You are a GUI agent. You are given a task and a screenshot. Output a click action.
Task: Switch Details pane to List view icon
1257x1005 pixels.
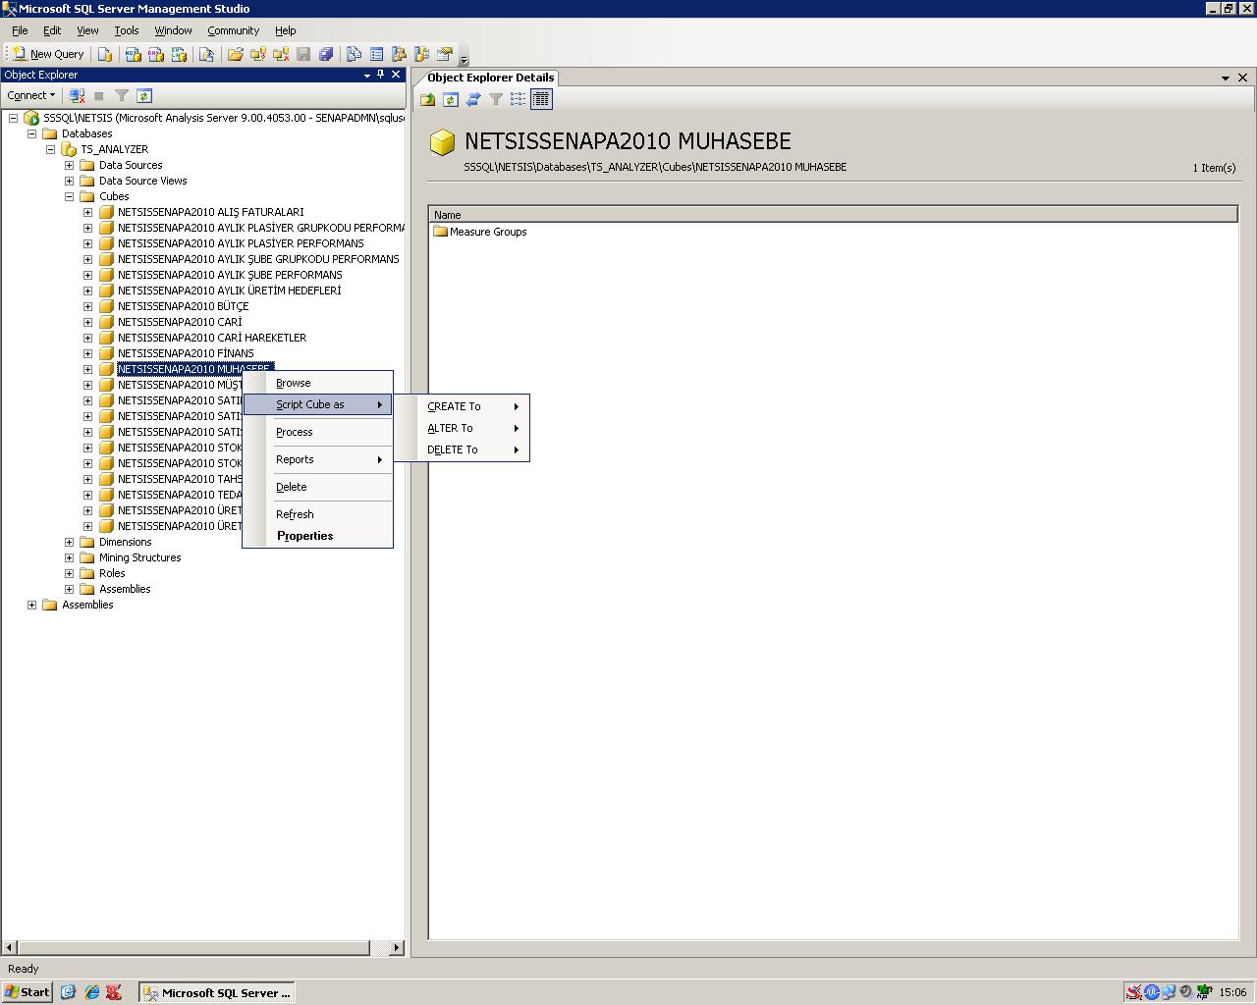click(x=518, y=99)
